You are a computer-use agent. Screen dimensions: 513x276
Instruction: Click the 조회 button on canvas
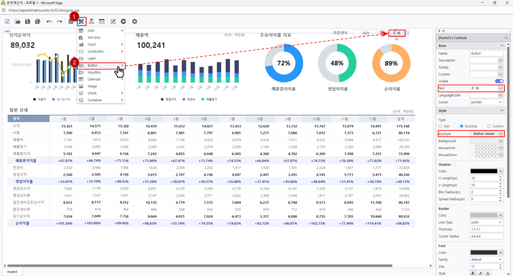click(x=397, y=32)
